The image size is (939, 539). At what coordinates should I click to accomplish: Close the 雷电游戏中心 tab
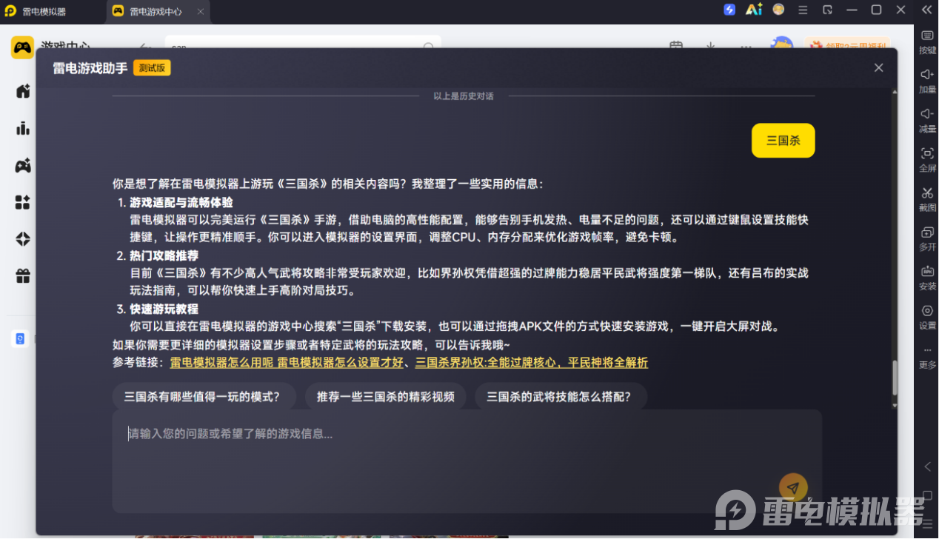(x=201, y=11)
